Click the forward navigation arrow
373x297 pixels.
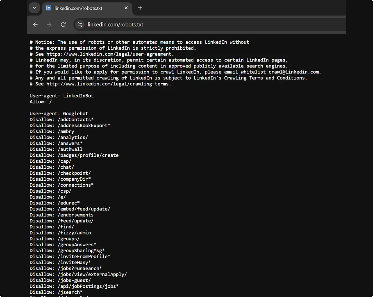pos(49,24)
